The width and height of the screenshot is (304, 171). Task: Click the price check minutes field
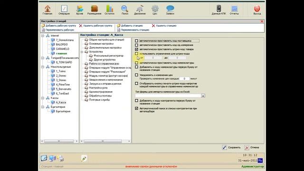184,79
